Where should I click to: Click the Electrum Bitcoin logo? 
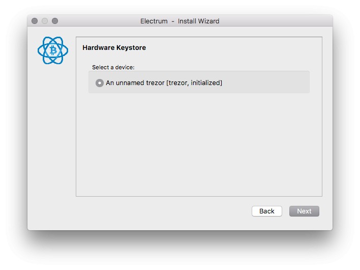pyautogui.click(x=53, y=50)
